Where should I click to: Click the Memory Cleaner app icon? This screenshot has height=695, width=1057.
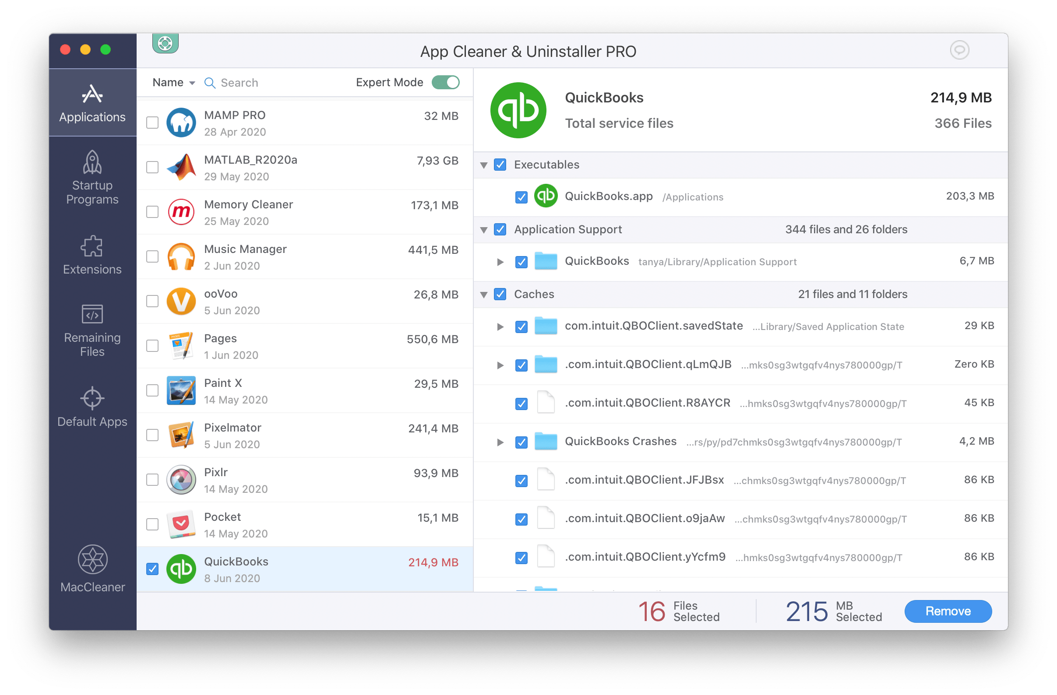pyautogui.click(x=181, y=213)
